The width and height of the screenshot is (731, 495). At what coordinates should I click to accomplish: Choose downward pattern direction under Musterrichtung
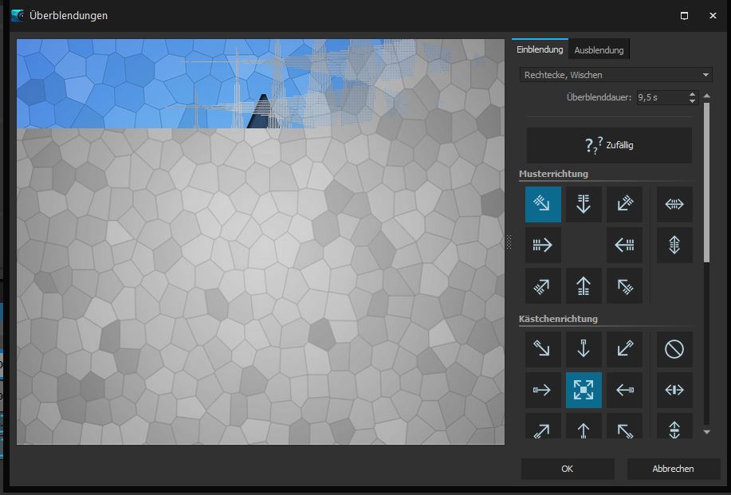(584, 204)
